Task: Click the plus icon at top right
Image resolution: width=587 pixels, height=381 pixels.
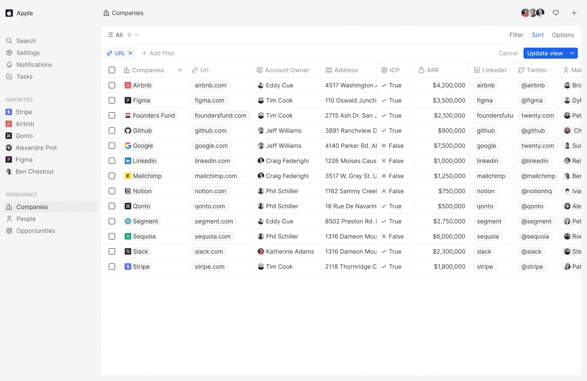Action: [x=574, y=13]
